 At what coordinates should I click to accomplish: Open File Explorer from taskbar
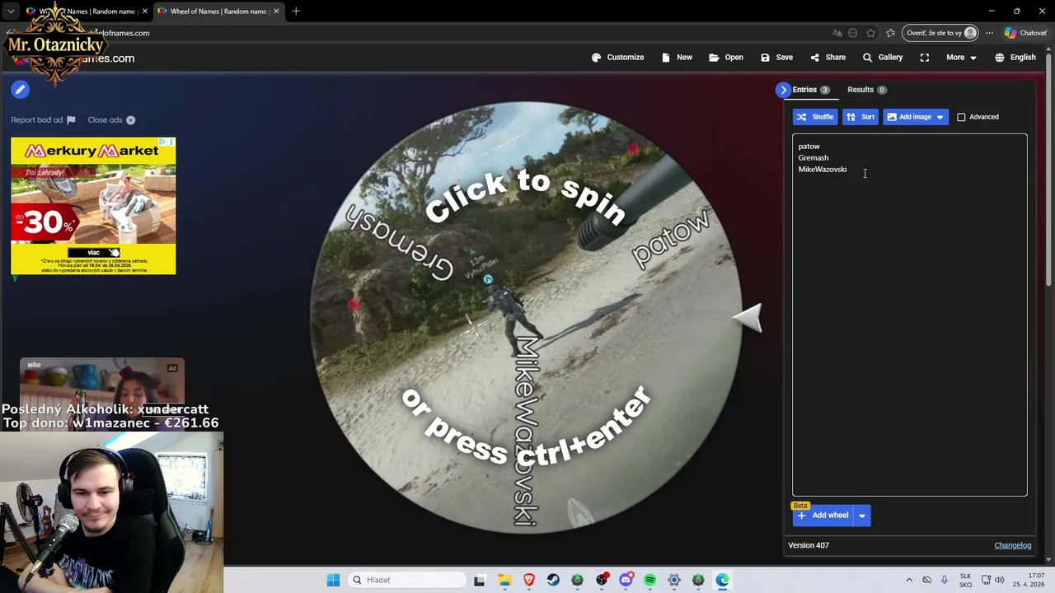point(504,580)
